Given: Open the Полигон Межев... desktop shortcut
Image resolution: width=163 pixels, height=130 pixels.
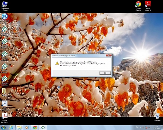Looking at the screenshot, I should [x=5, y=81].
